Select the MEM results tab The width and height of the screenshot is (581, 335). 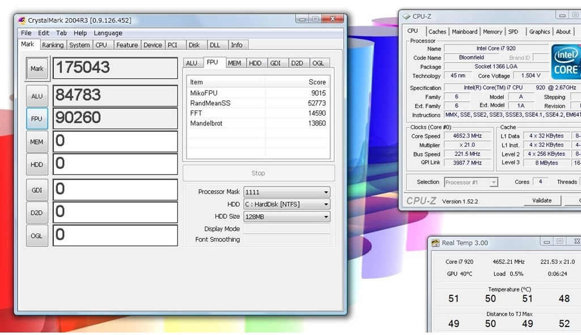[234, 63]
